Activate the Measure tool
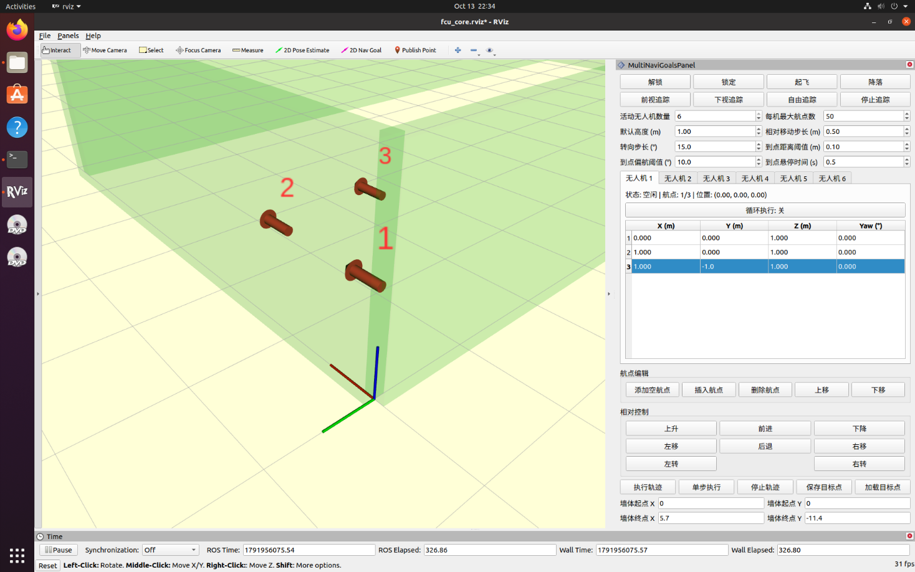This screenshot has height=572, width=915. point(248,50)
